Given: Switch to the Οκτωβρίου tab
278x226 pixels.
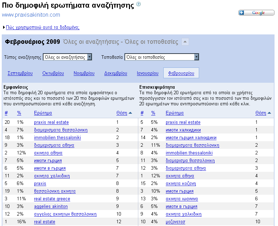Looking at the screenshot, I should [x=53, y=73].
